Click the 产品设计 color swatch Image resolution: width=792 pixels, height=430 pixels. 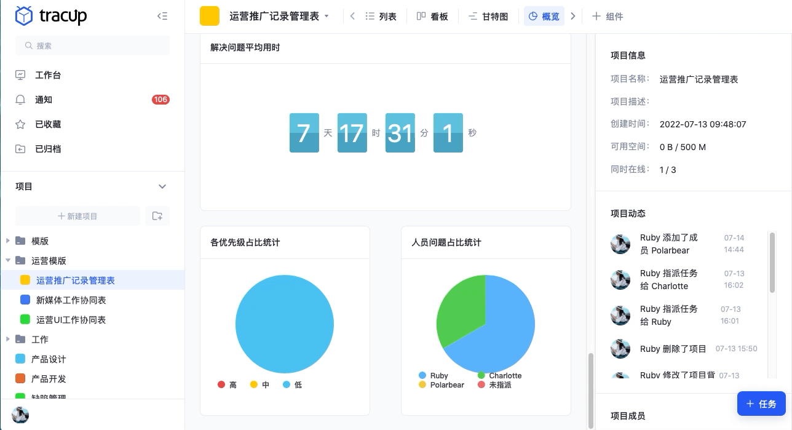(20, 359)
